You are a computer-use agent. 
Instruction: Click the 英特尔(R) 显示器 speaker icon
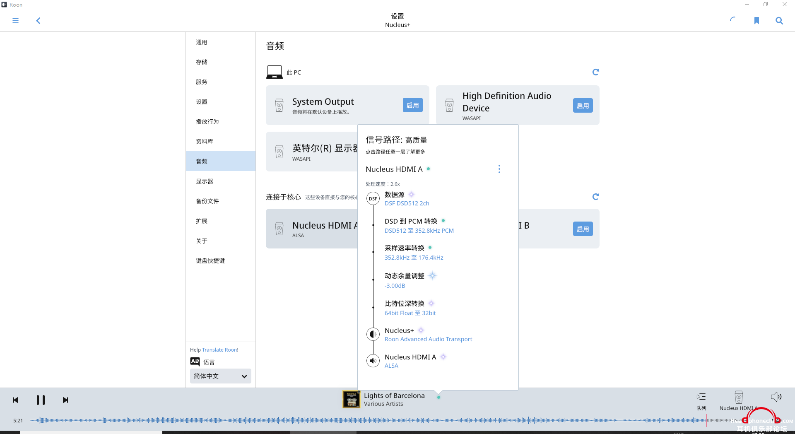point(279,152)
